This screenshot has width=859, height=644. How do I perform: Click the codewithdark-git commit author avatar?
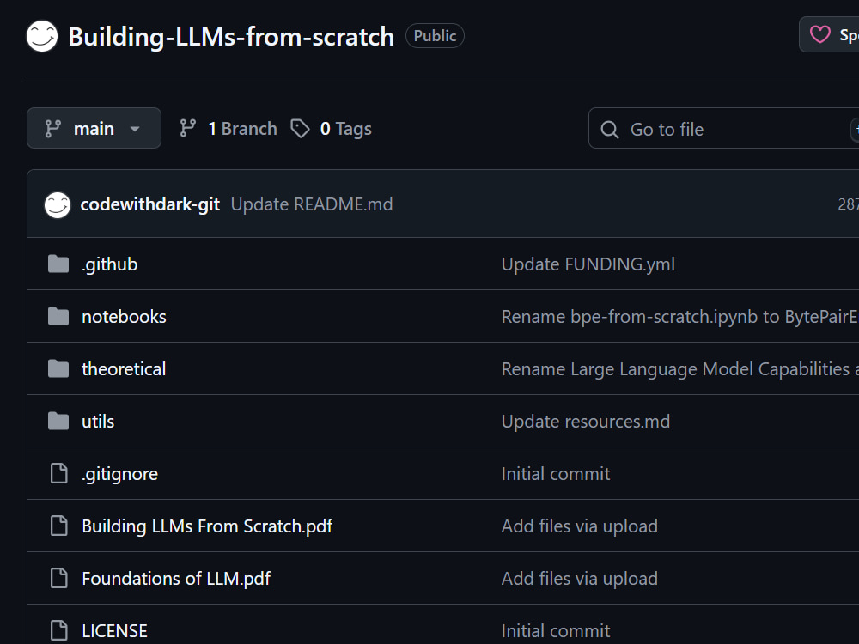[x=58, y=204]
